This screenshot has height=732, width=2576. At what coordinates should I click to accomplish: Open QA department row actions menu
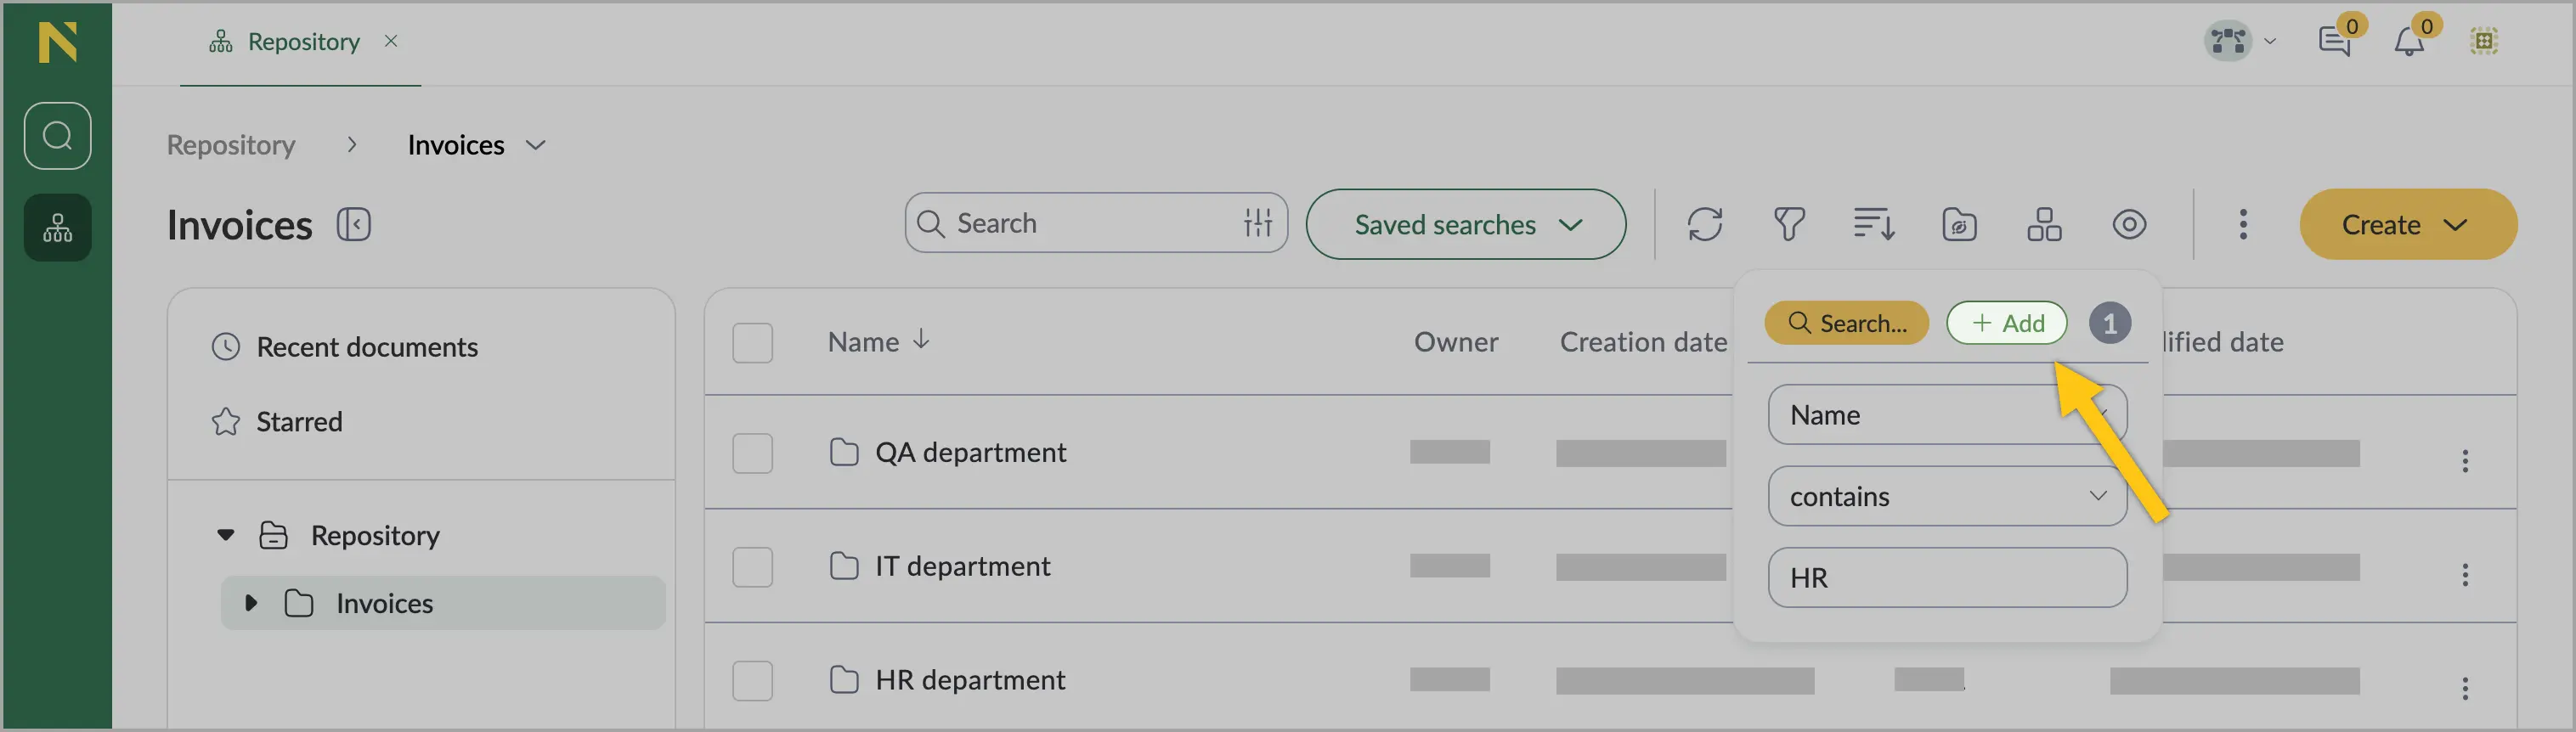pos(2465,460)
